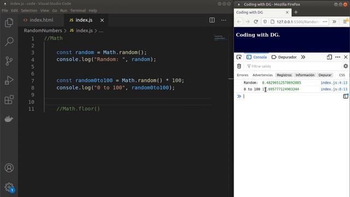Open the Edit menu in VS Code
Image resolution: width=350 pixels, height=197 pixels.
(x=15, y=10)
